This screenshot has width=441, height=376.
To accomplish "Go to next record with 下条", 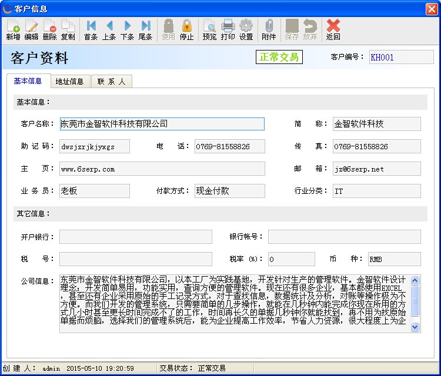I will click(x=127, y=29).
